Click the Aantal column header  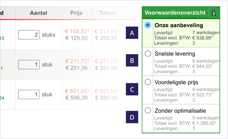[39, 13]
